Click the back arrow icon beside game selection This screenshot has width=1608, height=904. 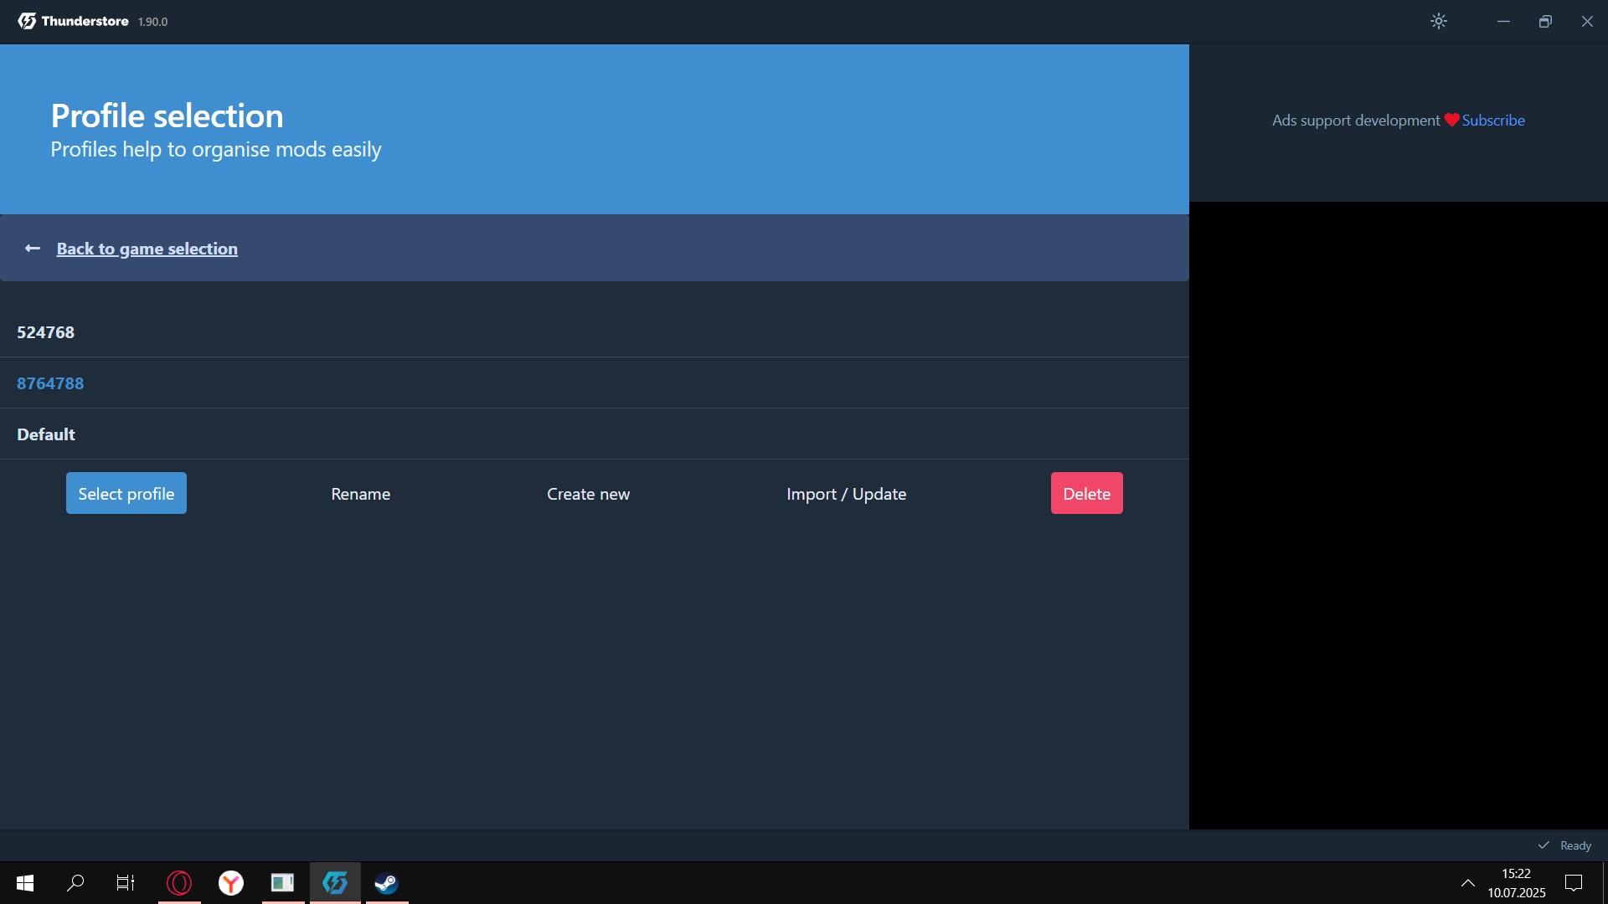click(x=33, y=249)
